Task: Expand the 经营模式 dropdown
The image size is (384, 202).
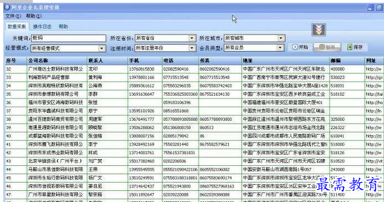Action: coord(102,48)
